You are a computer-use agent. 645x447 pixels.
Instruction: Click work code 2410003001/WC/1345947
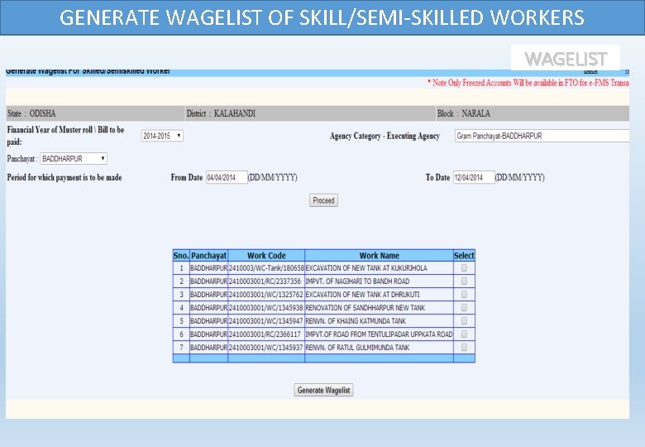(x=265, y=320)
